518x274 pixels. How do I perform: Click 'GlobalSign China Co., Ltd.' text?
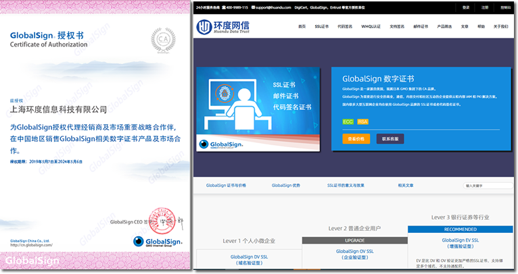pyautogui.click(x=30, y=241)
